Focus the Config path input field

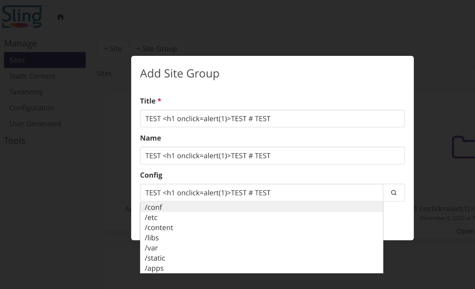262,193
